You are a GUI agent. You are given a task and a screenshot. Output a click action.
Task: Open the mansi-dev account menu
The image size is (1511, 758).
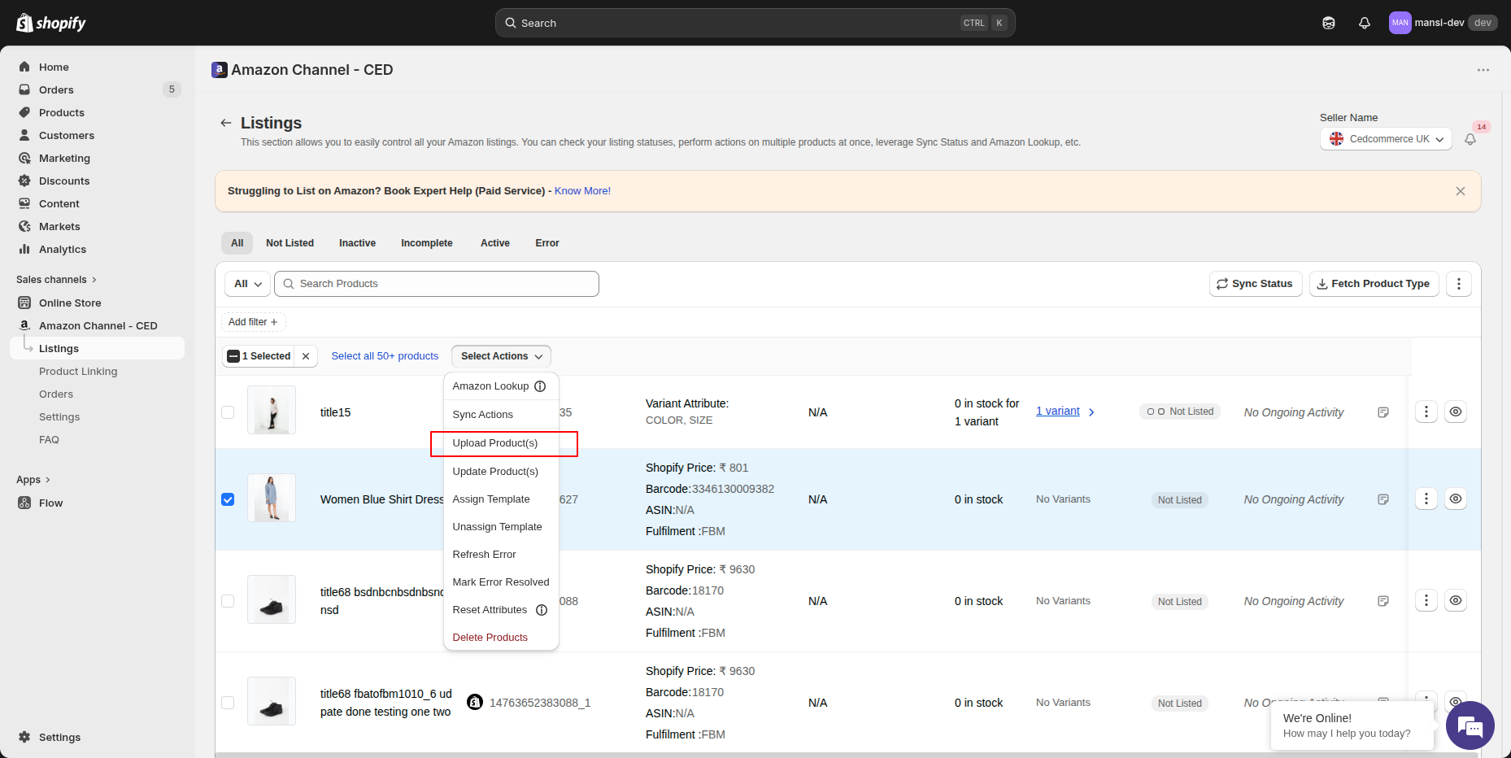point(1444,23)
